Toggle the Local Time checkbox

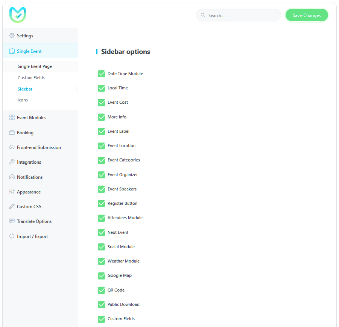point(101,88)
